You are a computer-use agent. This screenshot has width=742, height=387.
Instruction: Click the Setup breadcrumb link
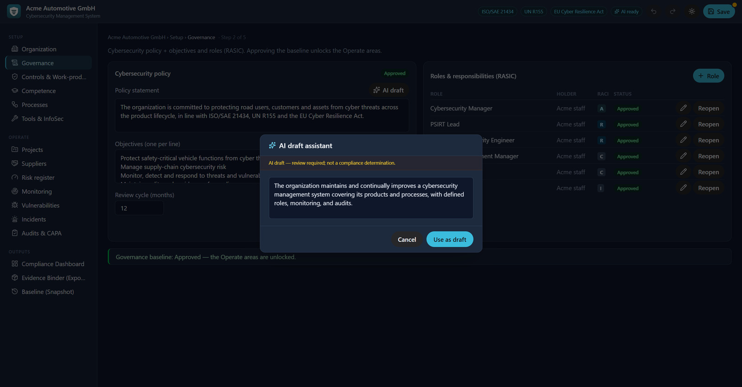176,37
